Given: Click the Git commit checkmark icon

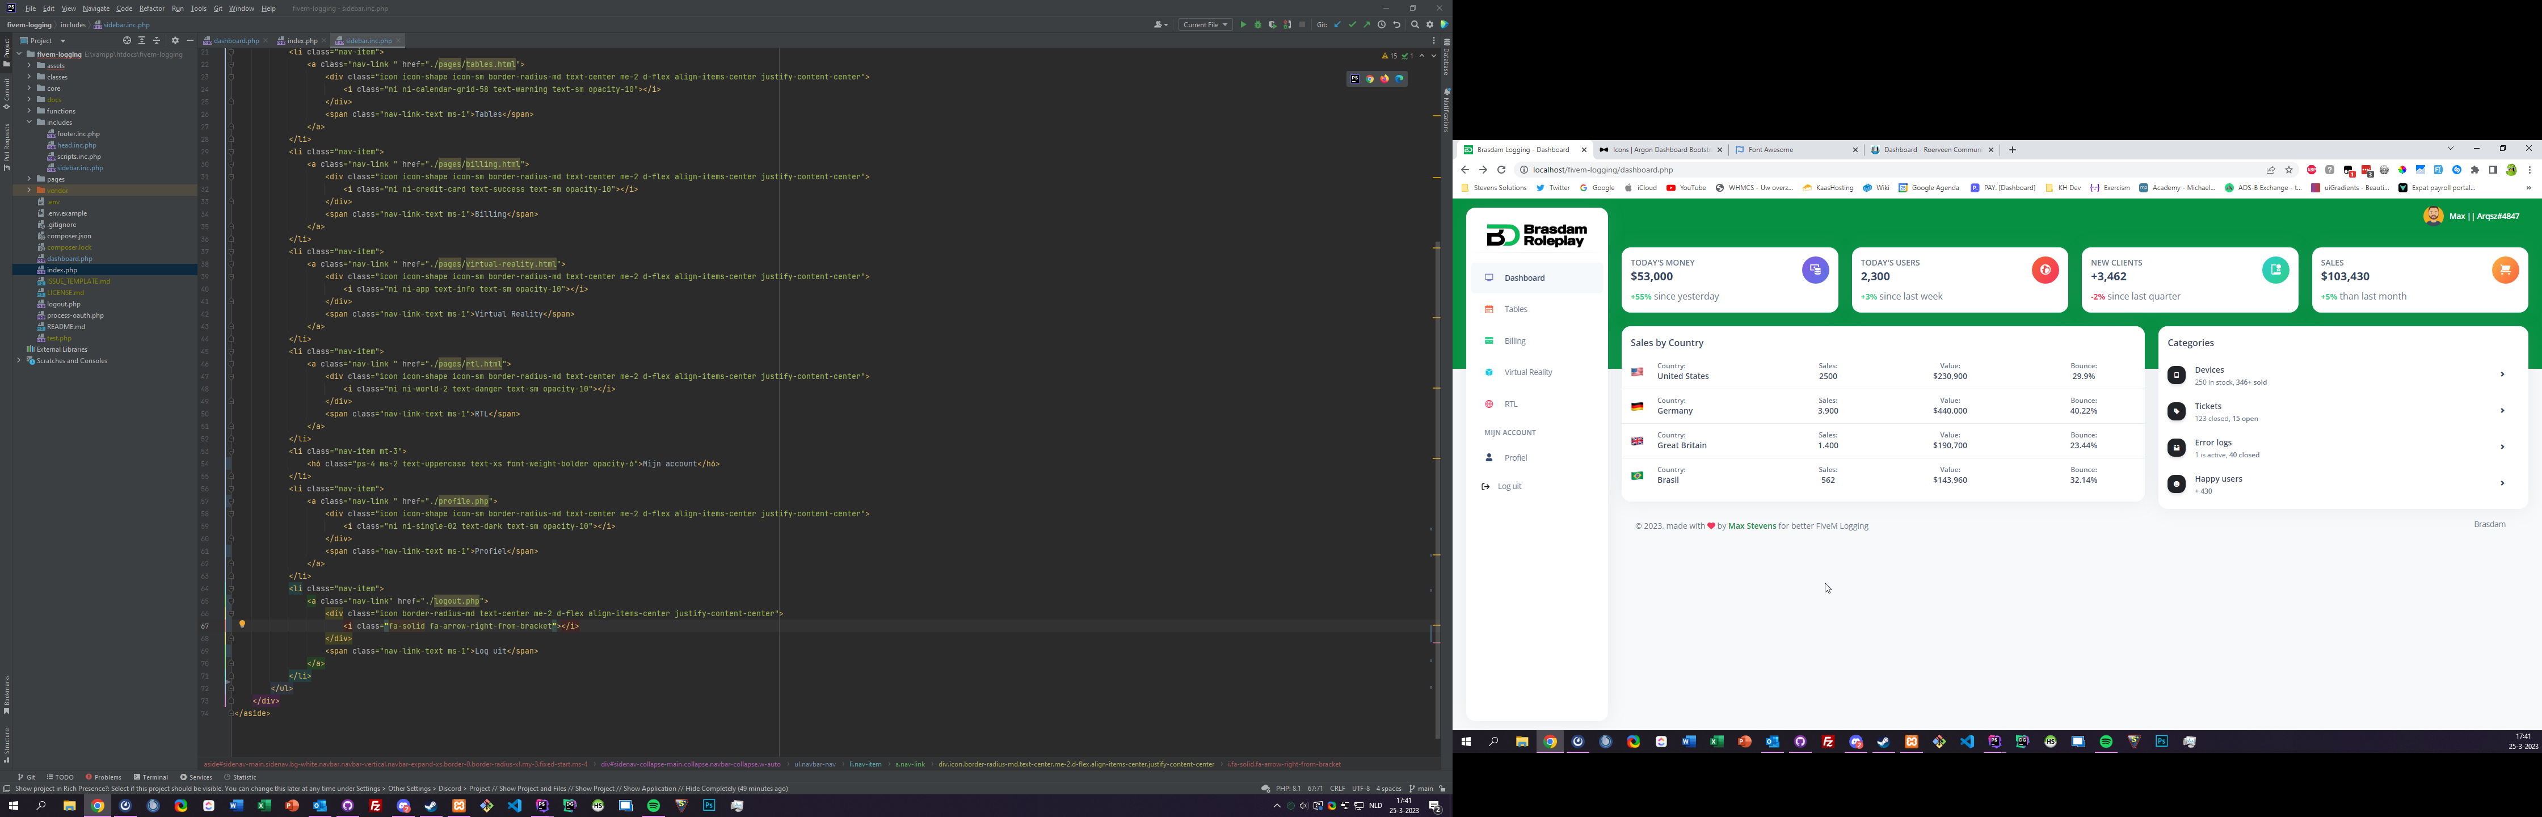Looking at the screenshot, I should (x=1352, y=24).
